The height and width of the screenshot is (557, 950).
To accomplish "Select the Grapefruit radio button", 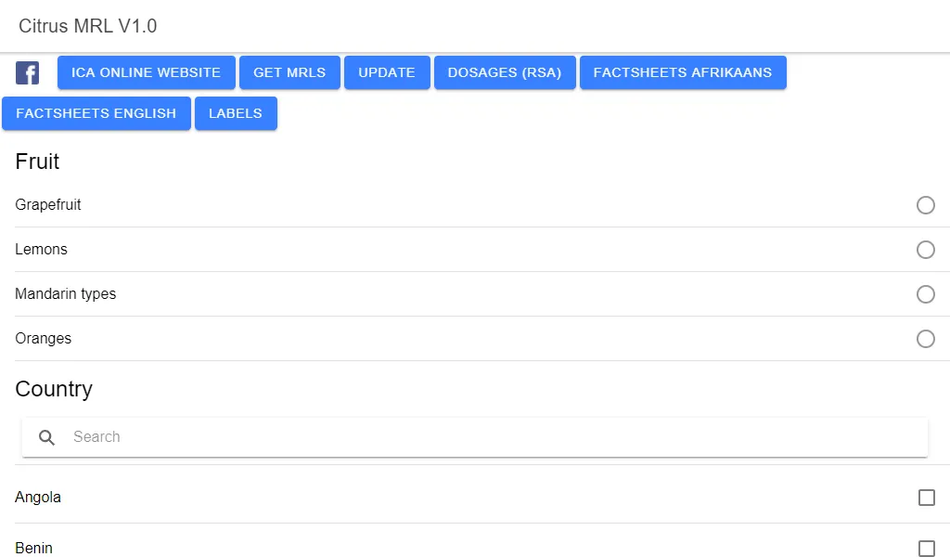I will tap(925, 205).
